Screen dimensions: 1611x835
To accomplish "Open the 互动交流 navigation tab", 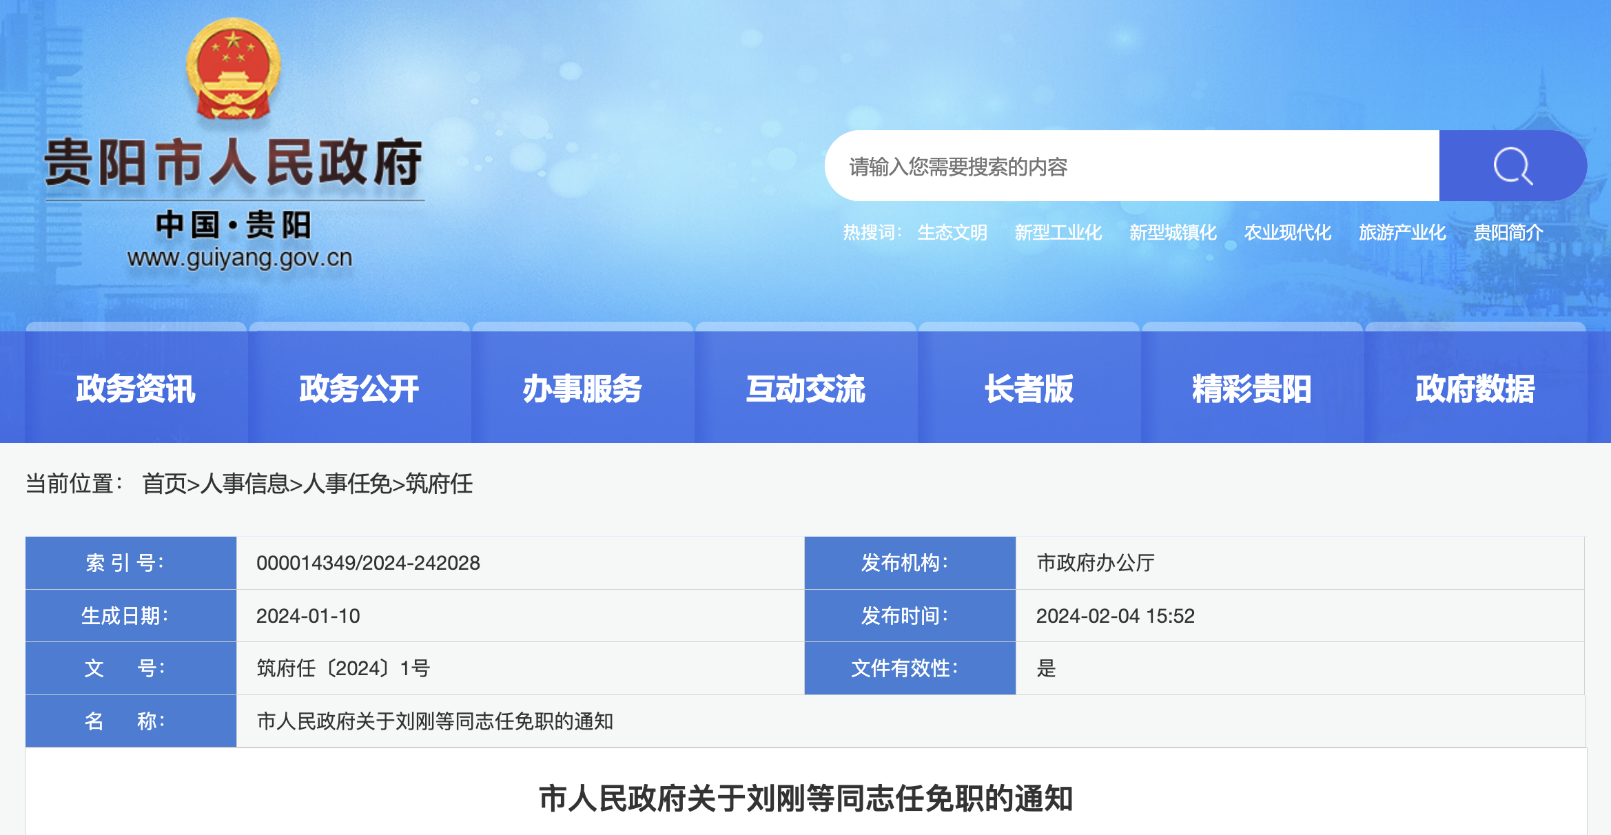I will click(805, 389).
